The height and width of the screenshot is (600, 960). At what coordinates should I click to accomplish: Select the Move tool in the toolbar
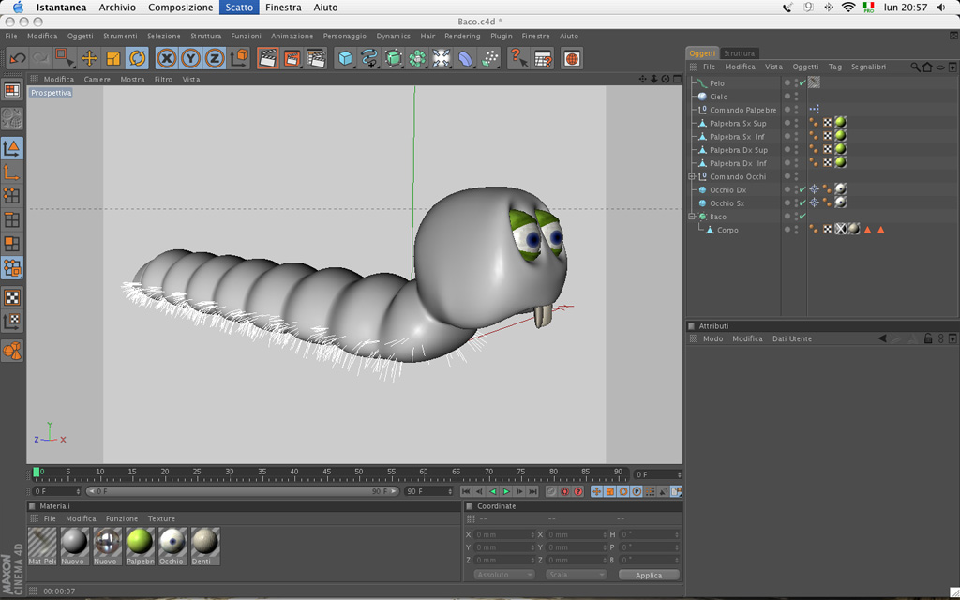(89, 58)
